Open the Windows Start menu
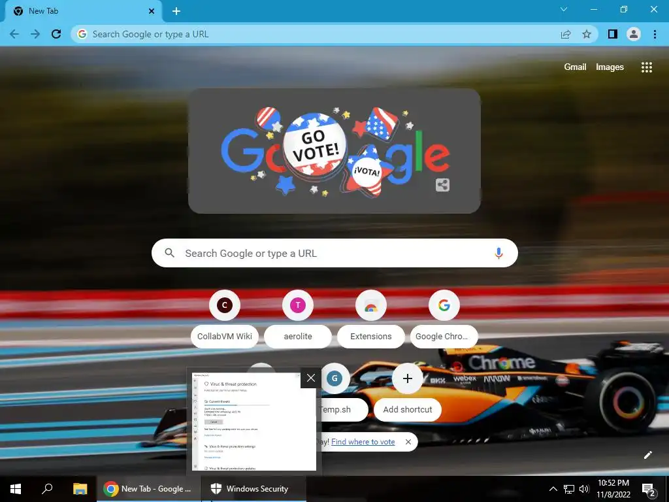The height and width of the screenshot is (502, 669). pyautogui.click(x=16, y=489)
